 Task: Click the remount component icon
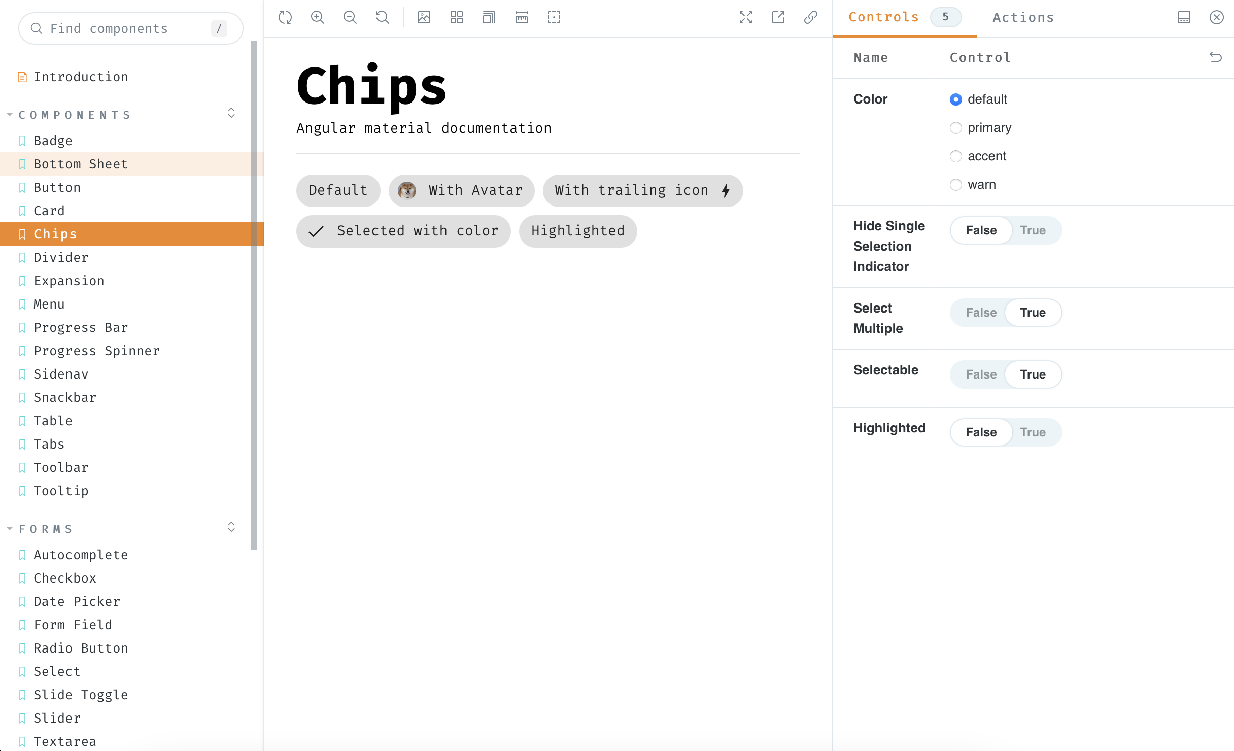pyautogui.click(x=285, y=18)
